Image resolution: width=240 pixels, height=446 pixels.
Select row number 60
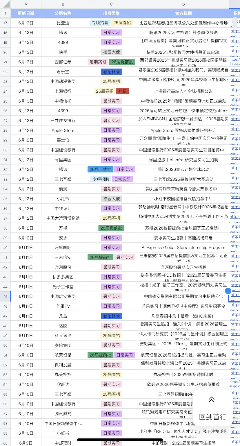tap(6, 443)
